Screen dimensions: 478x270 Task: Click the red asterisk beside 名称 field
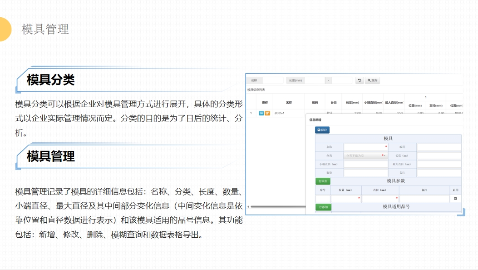pos(386,146)
